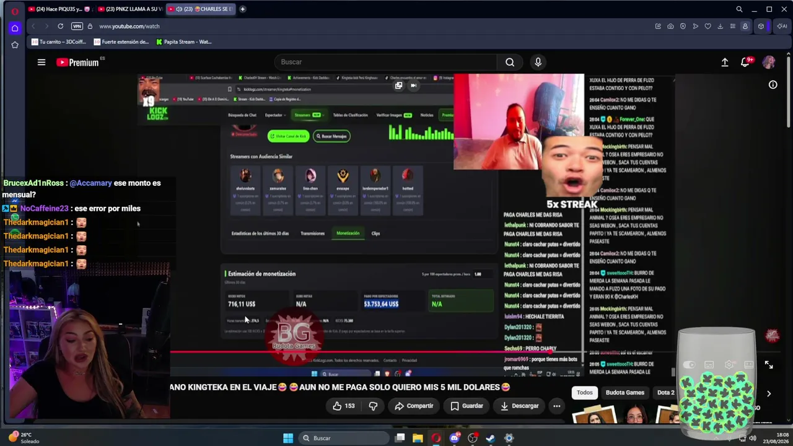Image resolution: width=793 pixels, height=446 pixels.
Task: Open Opera extensions cube icon
Action: tap(761, 26)
